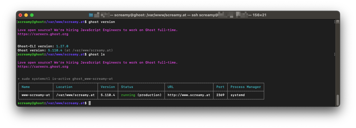This screenshot has height=128, width=356.
Task: Click the URL column header
Action: [171, 87]
